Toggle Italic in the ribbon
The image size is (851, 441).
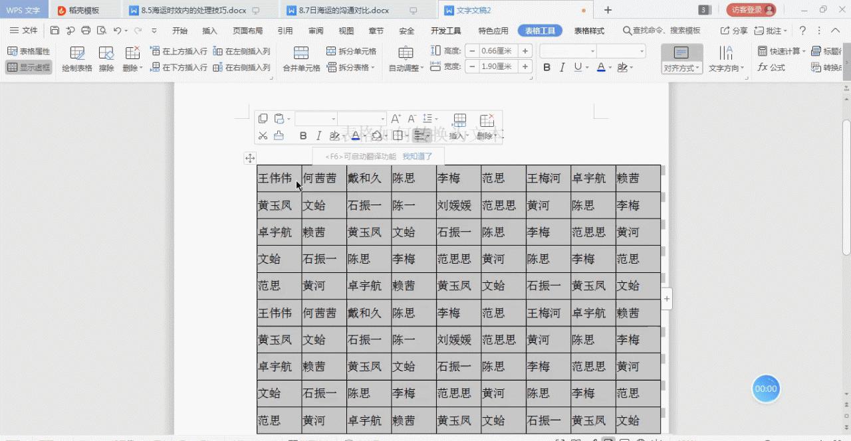point(562,67)
